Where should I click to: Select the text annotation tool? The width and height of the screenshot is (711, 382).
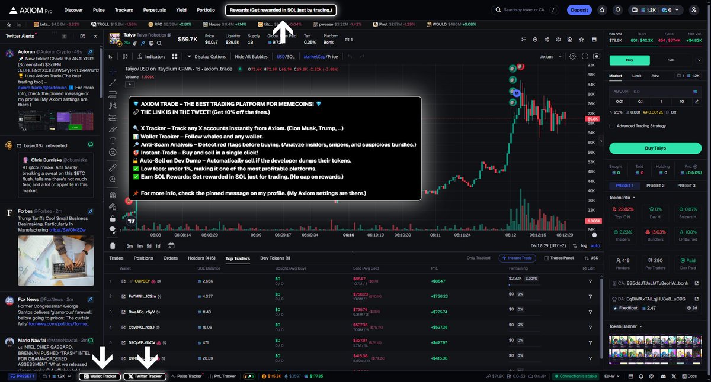pos(113,141)
